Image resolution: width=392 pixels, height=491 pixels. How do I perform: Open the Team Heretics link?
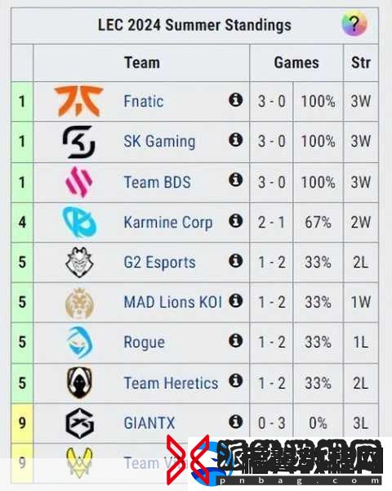click(x=171, y=383)
